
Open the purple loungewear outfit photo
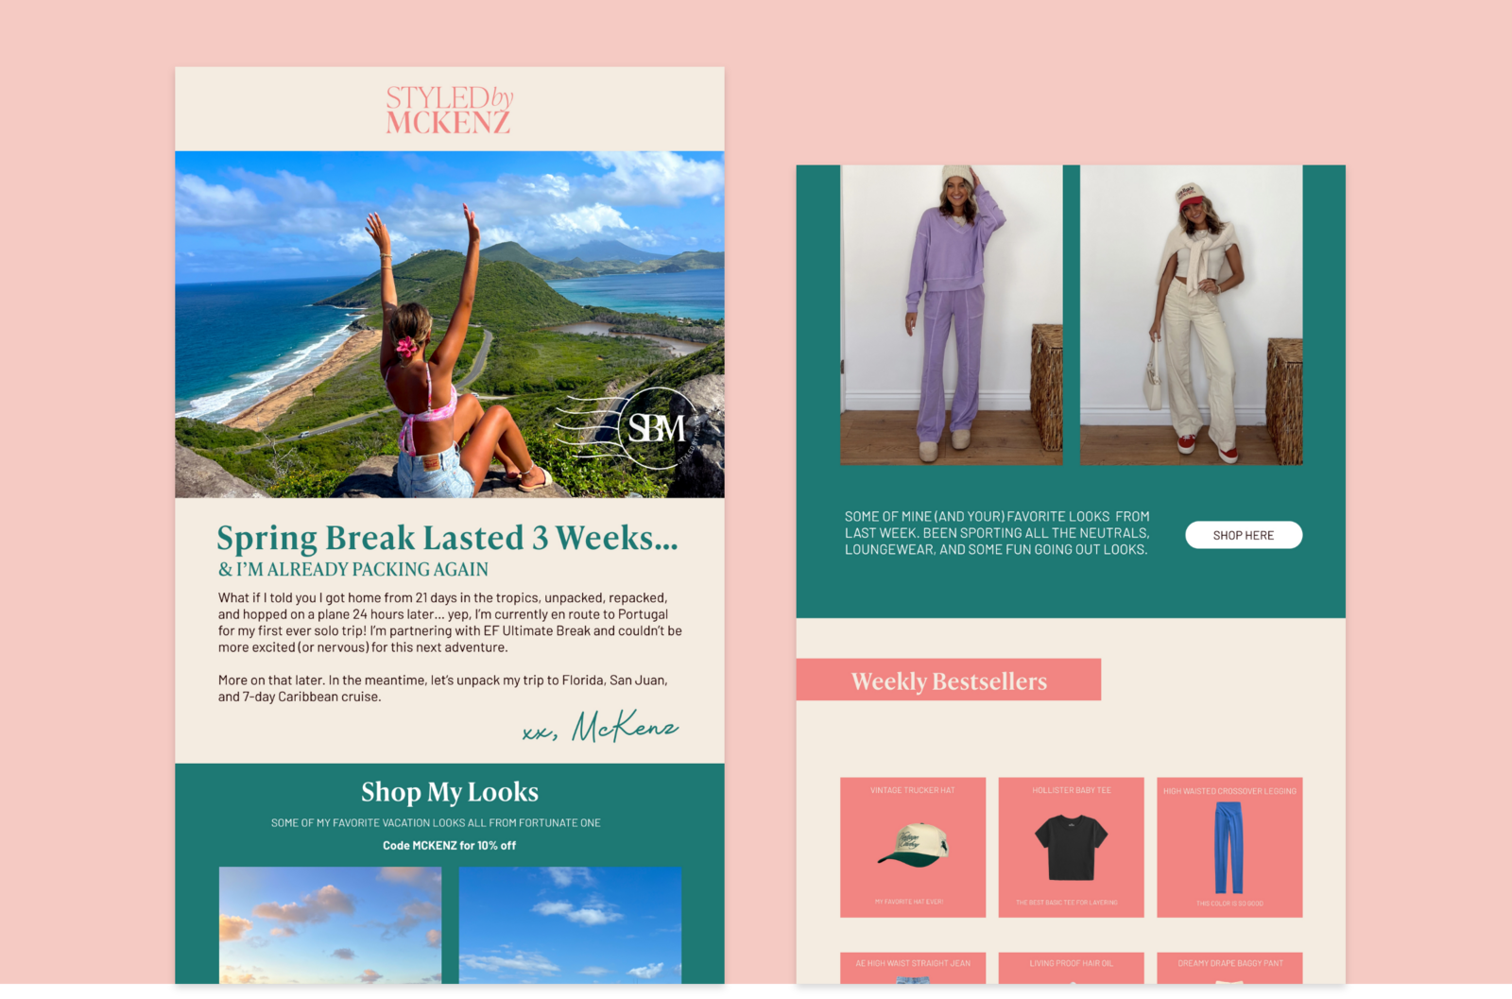952,315
